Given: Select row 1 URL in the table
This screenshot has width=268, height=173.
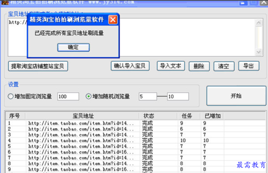Looking at the screenshot, I should tap(81, 123).
